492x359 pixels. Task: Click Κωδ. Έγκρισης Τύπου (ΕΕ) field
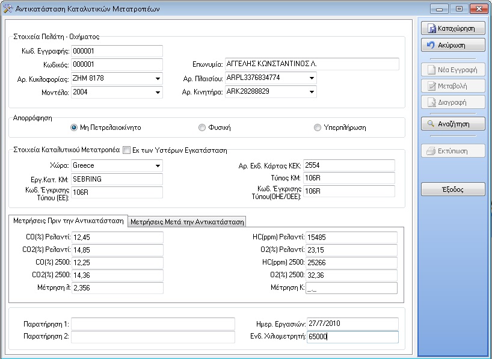click(x=117, y=192)
